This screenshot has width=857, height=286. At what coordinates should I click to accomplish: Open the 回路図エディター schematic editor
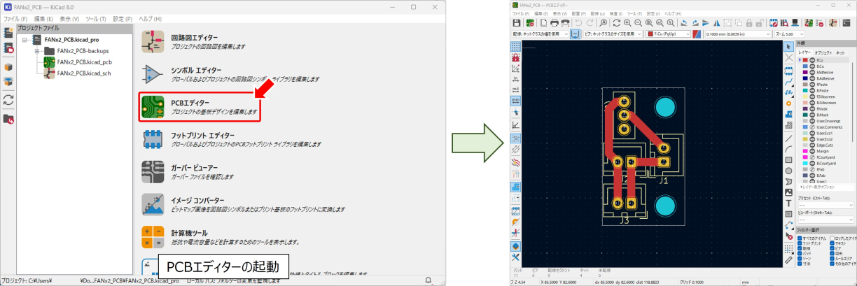(x=200, y=41)
